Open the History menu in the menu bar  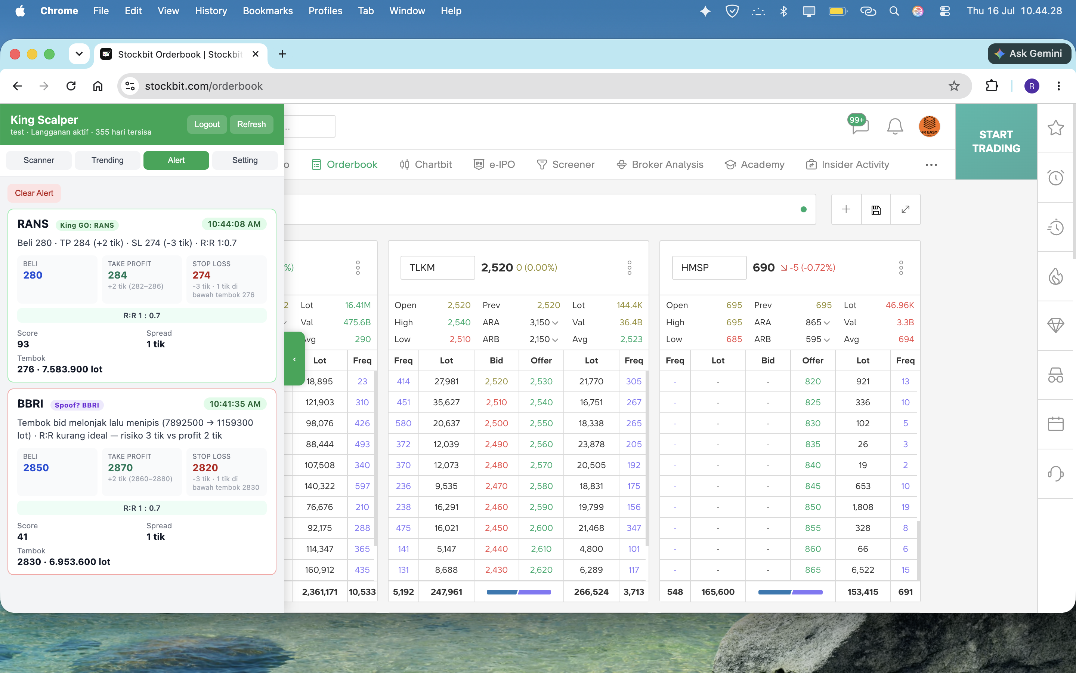[211, 11]
